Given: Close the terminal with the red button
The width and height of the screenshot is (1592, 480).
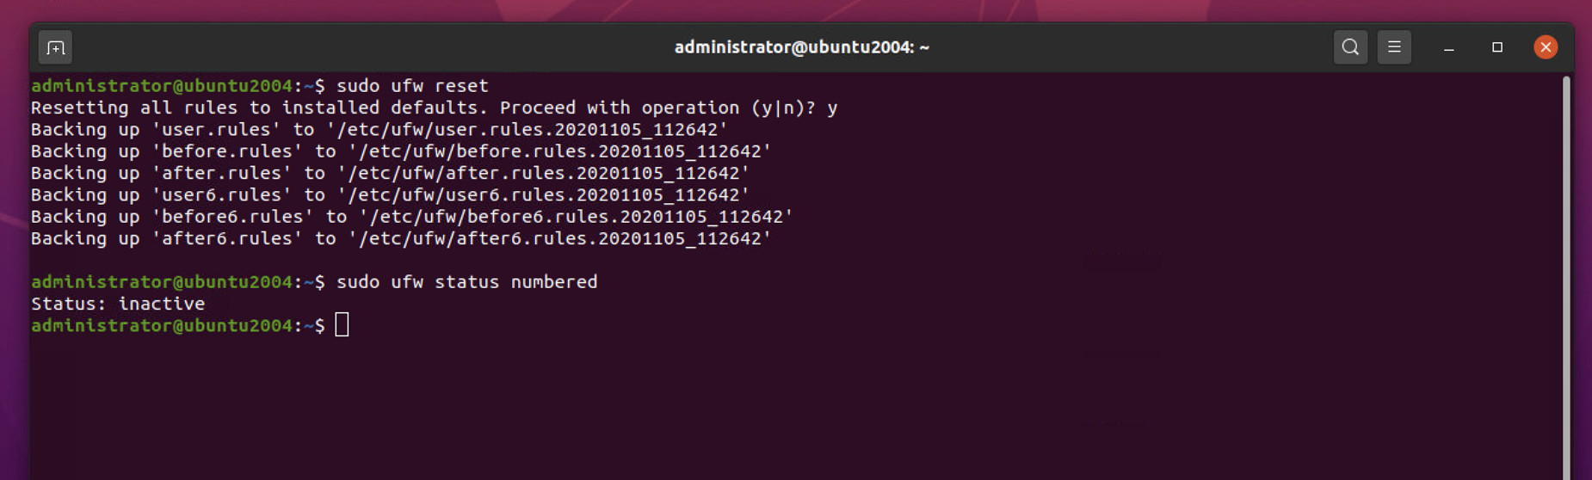Looking at the screenshot, I should point(1546,47).
